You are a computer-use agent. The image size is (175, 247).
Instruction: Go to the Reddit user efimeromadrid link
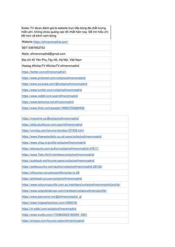click(x=50, y=96)
